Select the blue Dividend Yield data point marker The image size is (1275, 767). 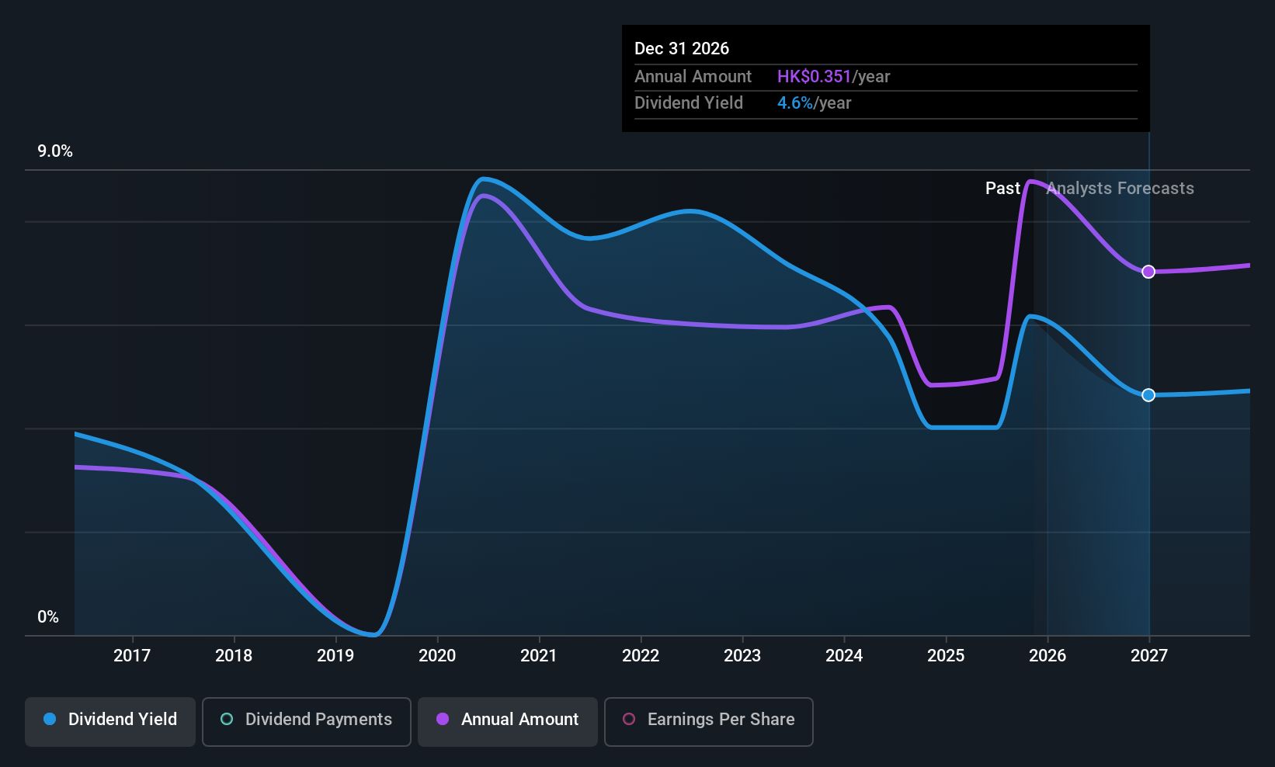click(1148, 394)
